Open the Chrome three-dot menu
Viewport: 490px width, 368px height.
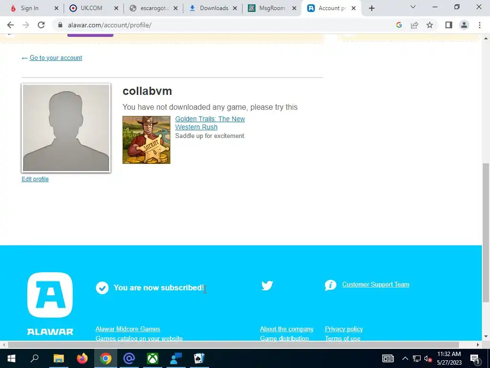(x=479, y=25)
